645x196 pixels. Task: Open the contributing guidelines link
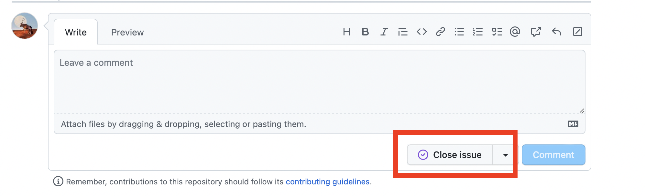click(327, 182)
